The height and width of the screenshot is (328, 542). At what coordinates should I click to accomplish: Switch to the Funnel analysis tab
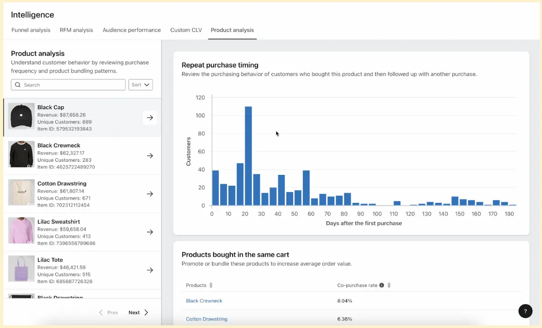[31, 30]
